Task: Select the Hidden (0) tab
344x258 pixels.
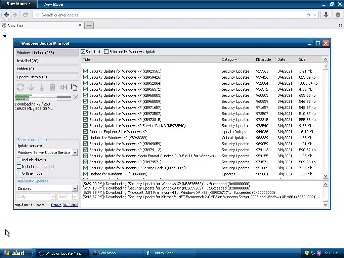Action: point(47,69)
